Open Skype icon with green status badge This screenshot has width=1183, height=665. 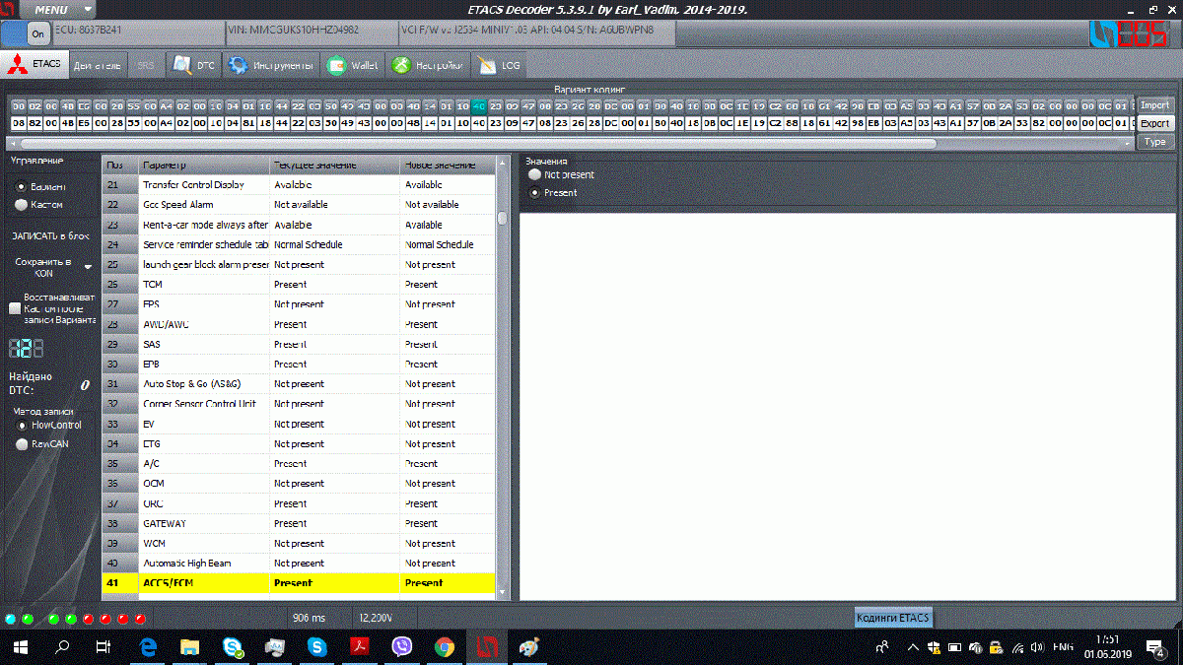click(234, 647)
